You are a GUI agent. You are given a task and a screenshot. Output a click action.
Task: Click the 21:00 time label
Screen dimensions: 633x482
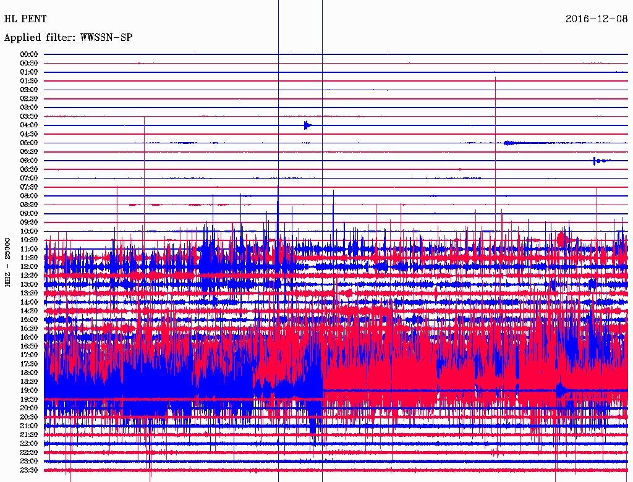[29, 426]
